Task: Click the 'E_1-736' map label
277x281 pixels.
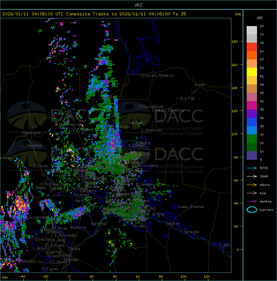Action: (x=187, y=99)
